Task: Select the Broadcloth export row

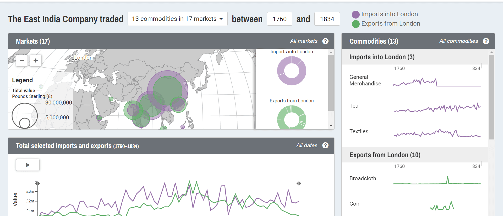Action: click(x=415, y=179)
